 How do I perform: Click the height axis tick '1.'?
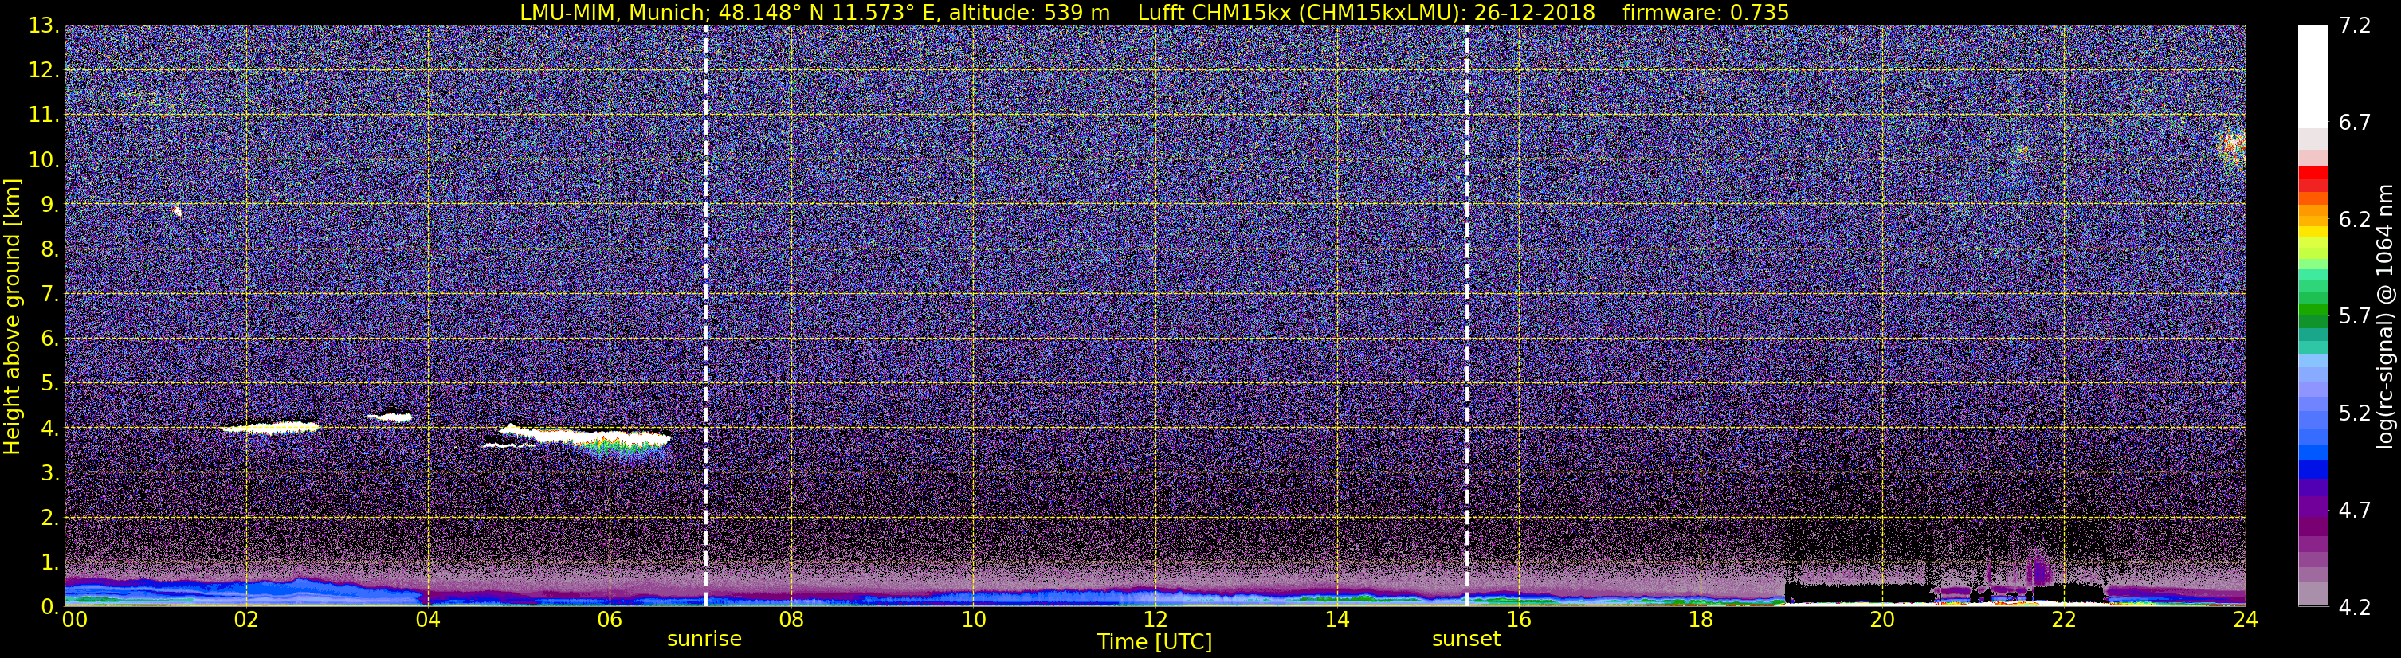point(49,562)
